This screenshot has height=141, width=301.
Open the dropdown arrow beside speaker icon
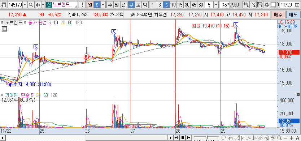point(43,5)
